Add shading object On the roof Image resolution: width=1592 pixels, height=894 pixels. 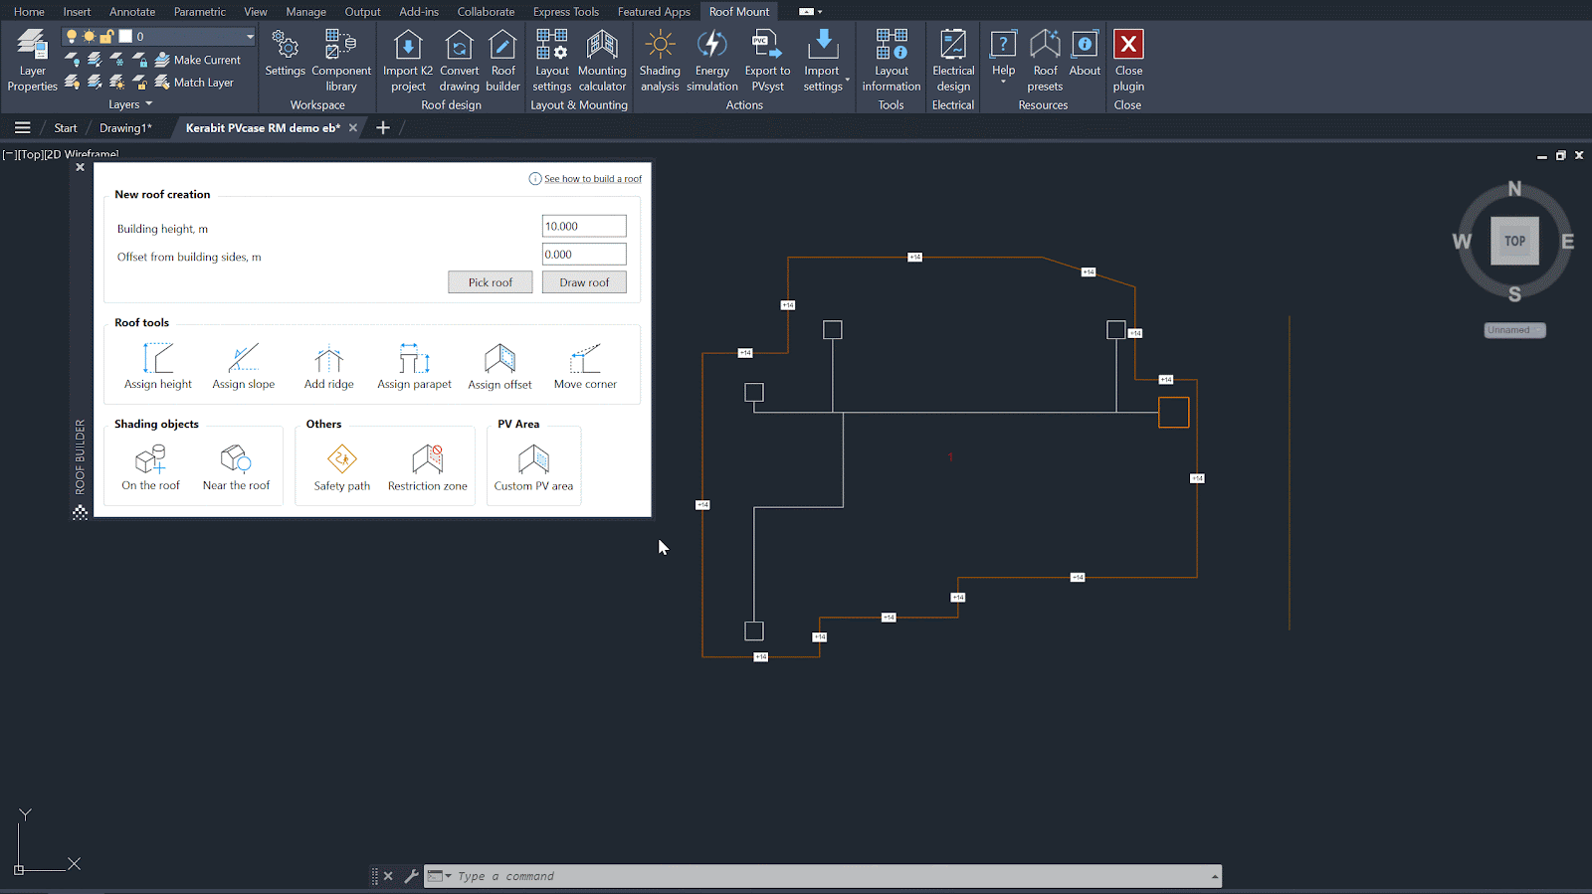click(x=150, y=467)
